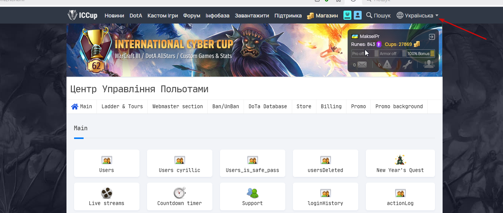Open the Promo tab

pos(359,107)
